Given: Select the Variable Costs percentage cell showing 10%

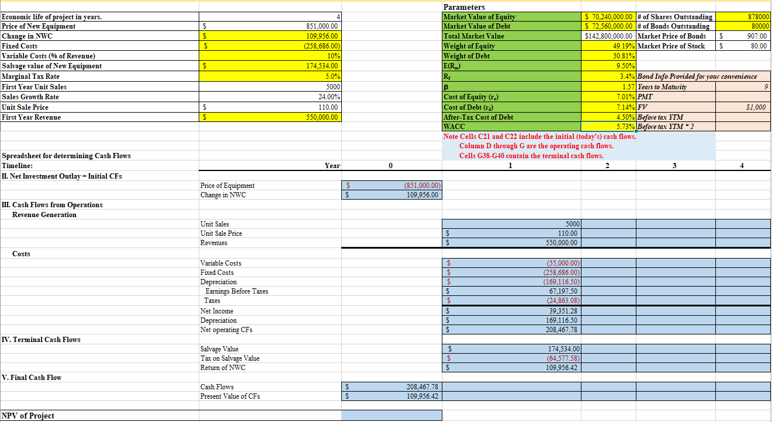Looking at the screenshot, I should [x=272, y=56].
